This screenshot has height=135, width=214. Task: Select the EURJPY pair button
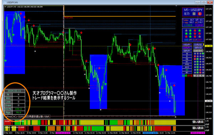pyautogui.click(x=187, y=48)
